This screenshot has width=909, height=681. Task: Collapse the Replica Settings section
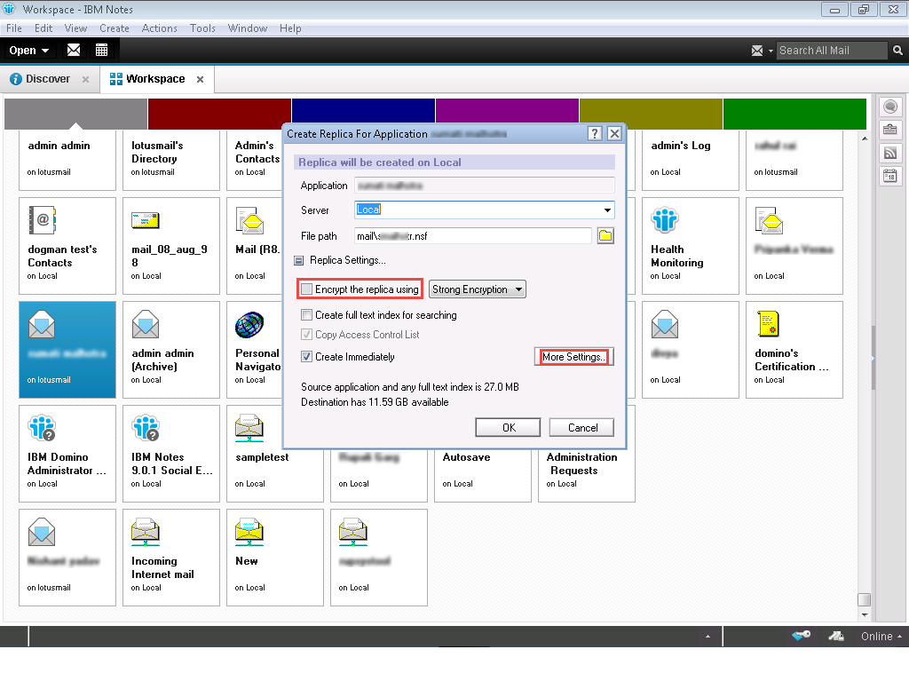coord(299,260)
